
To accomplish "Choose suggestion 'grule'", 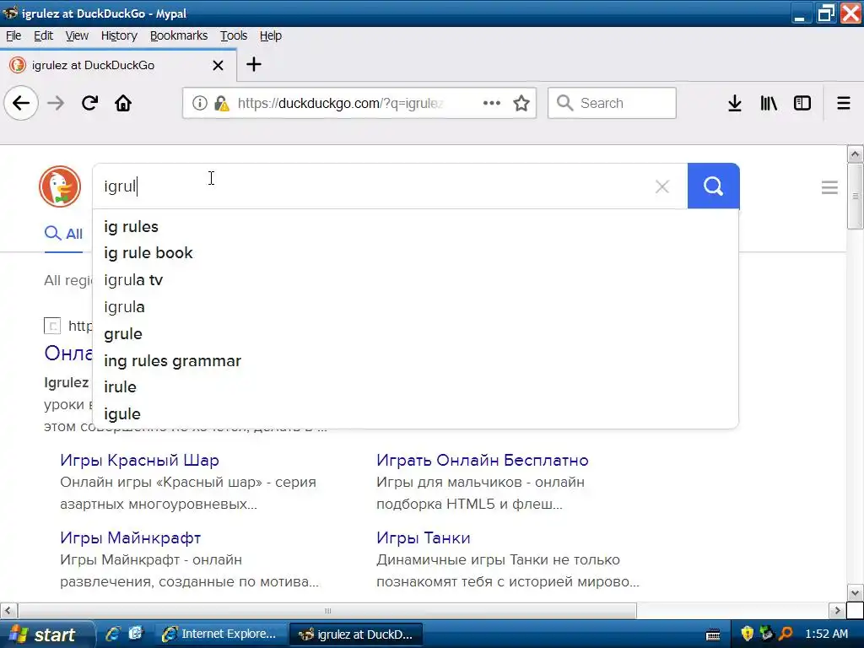I will pyautogui.click(x=416, y=334).
